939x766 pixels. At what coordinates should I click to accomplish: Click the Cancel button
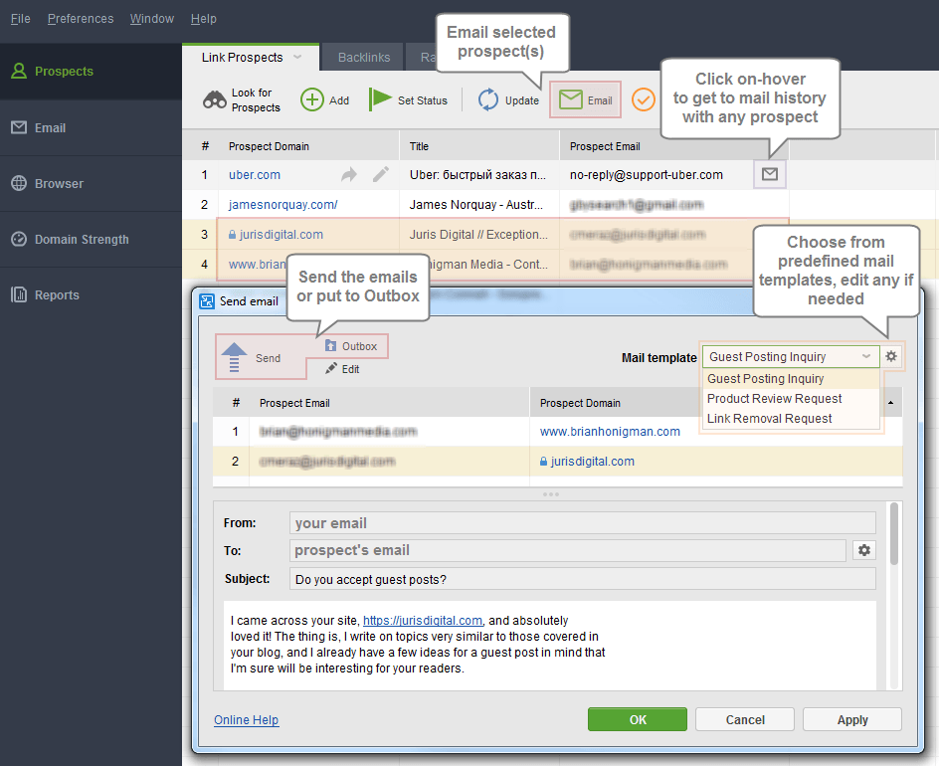745,719
